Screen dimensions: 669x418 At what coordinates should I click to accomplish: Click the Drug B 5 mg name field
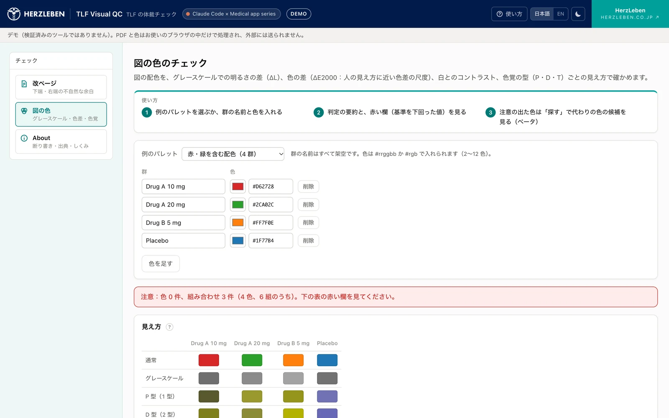(x=183, y=223)
